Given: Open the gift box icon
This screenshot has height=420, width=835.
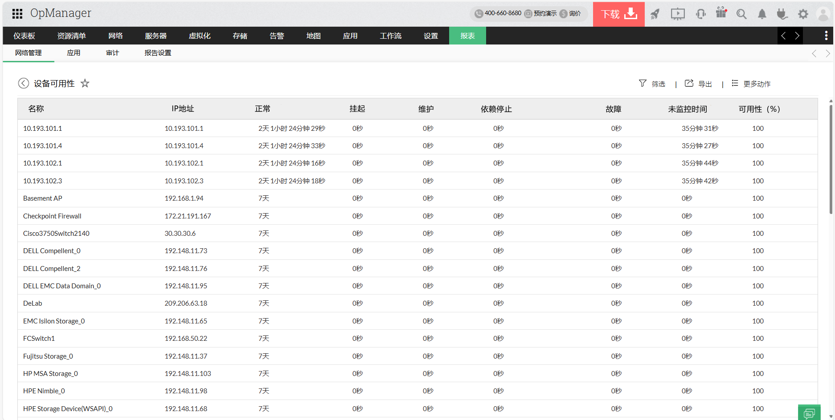Looking at the screenshot, I should pyautogui.click(x=721, y=12).
